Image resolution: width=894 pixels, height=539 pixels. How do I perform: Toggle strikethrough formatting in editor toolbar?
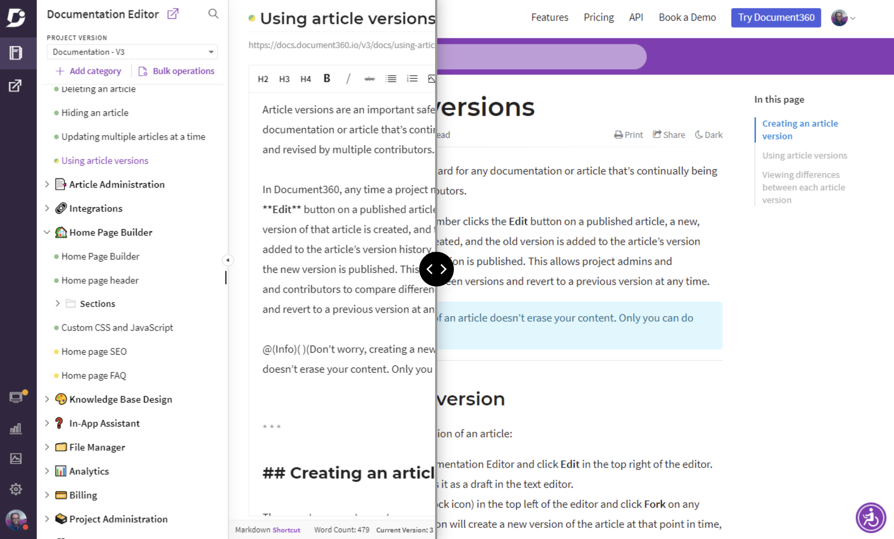[x=369, y=79]
